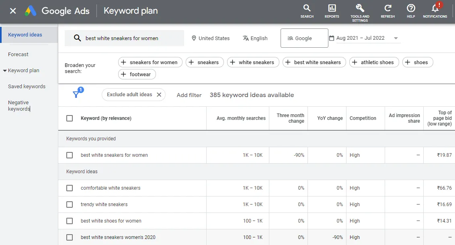
Task: Check 'comfortable white sneakers' row checkbox
Action: [x=70, y=188]
